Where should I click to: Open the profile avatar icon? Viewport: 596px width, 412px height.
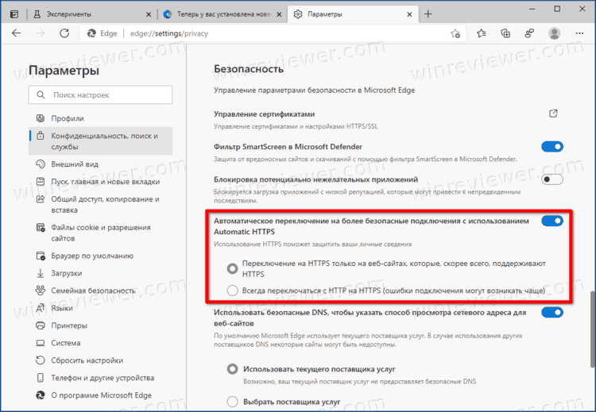[554, 33]
